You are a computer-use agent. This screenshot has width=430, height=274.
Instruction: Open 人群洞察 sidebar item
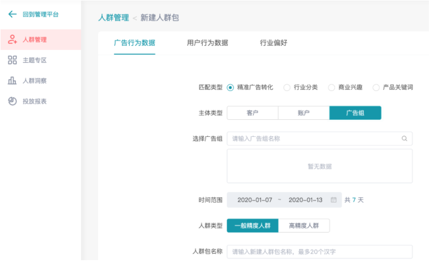click(x=40, y=81)
